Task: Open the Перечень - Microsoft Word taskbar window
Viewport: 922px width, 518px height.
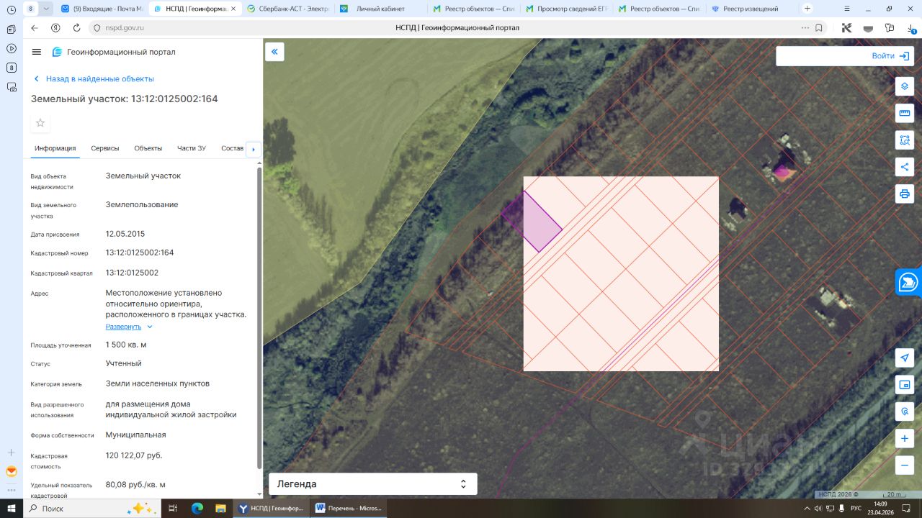Action: click(348, 508)
